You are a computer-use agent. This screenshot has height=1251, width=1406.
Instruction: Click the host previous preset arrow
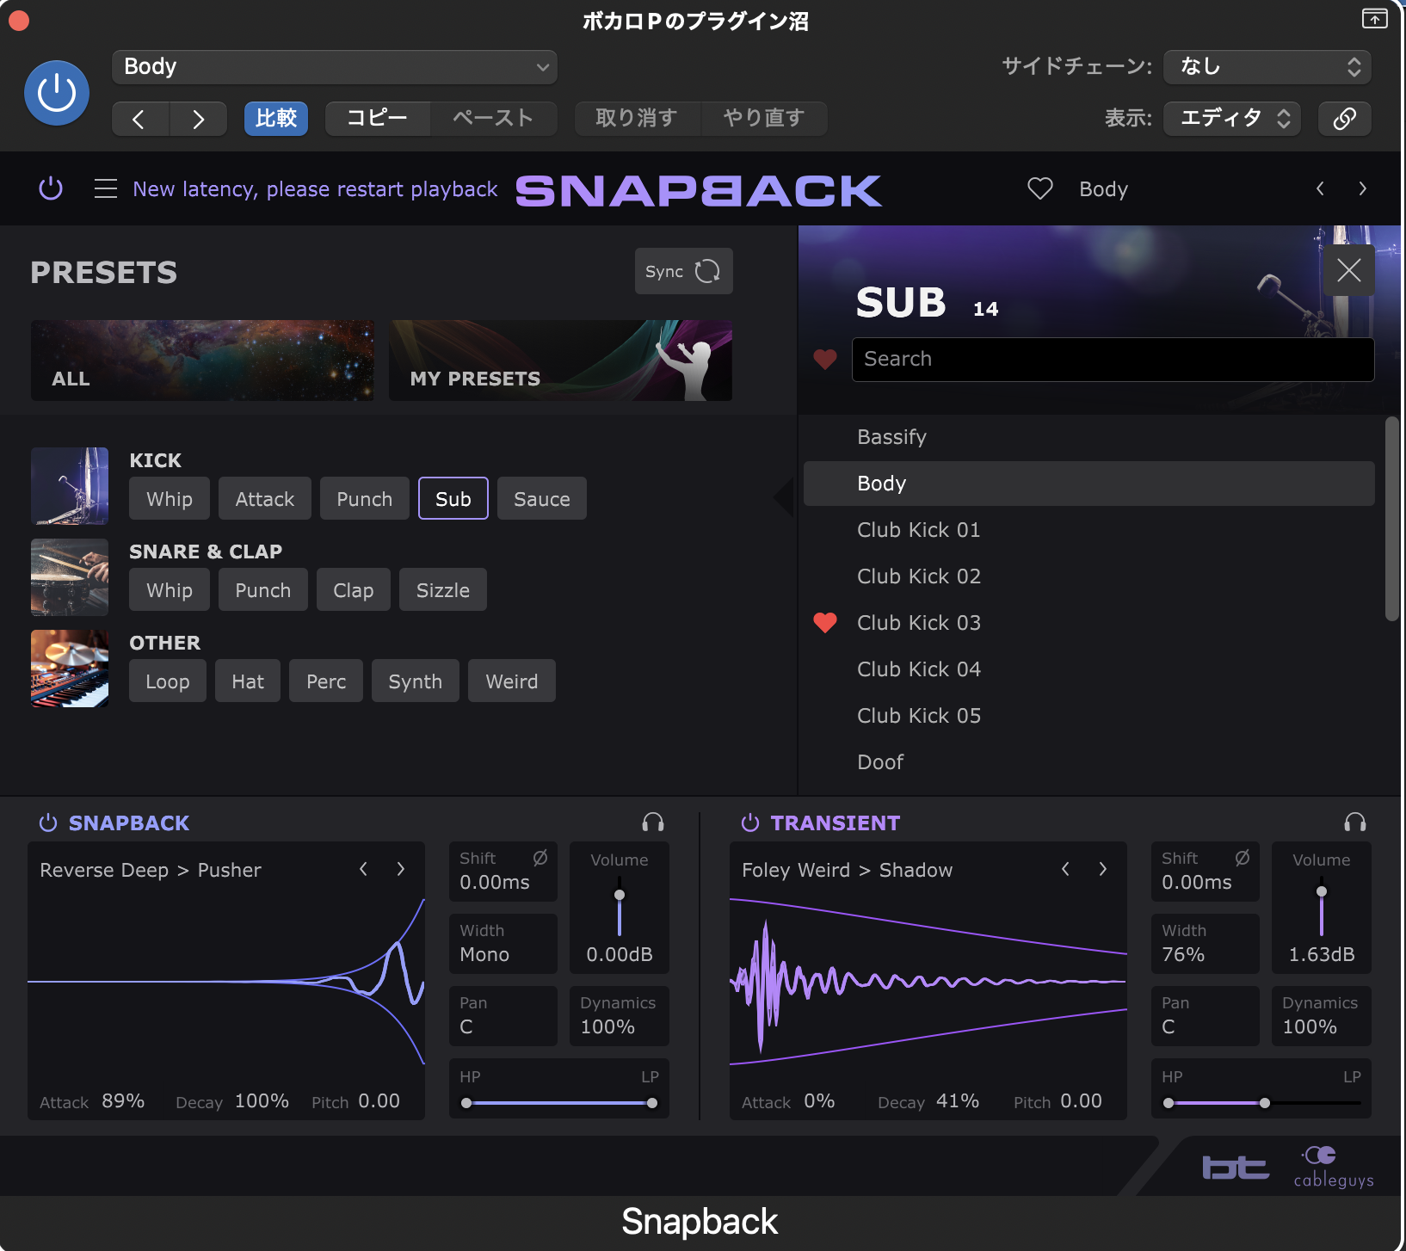(x=140, y=119)
